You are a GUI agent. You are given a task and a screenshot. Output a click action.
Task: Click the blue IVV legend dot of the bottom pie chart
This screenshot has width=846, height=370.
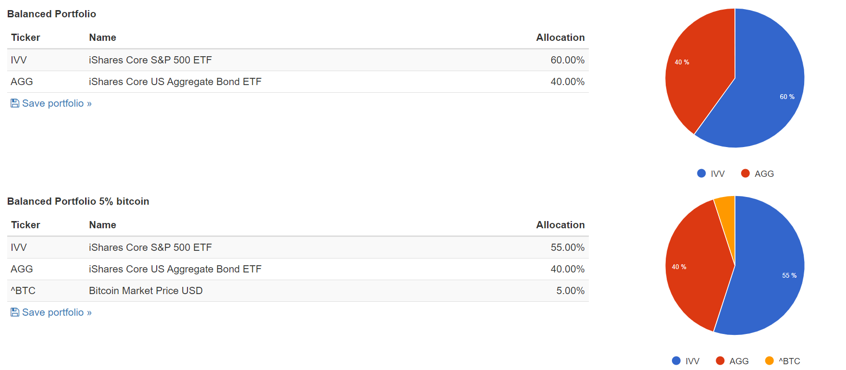tap(676, 361)
